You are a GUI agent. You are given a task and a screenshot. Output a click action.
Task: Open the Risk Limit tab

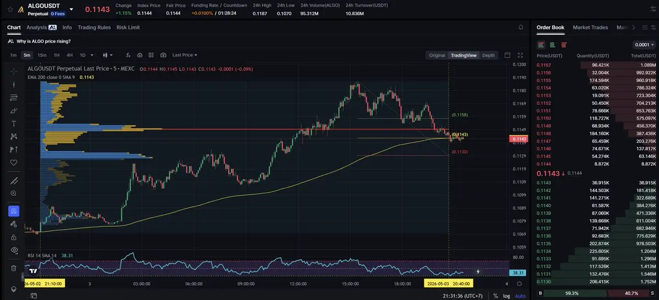[x=128, y=27]
